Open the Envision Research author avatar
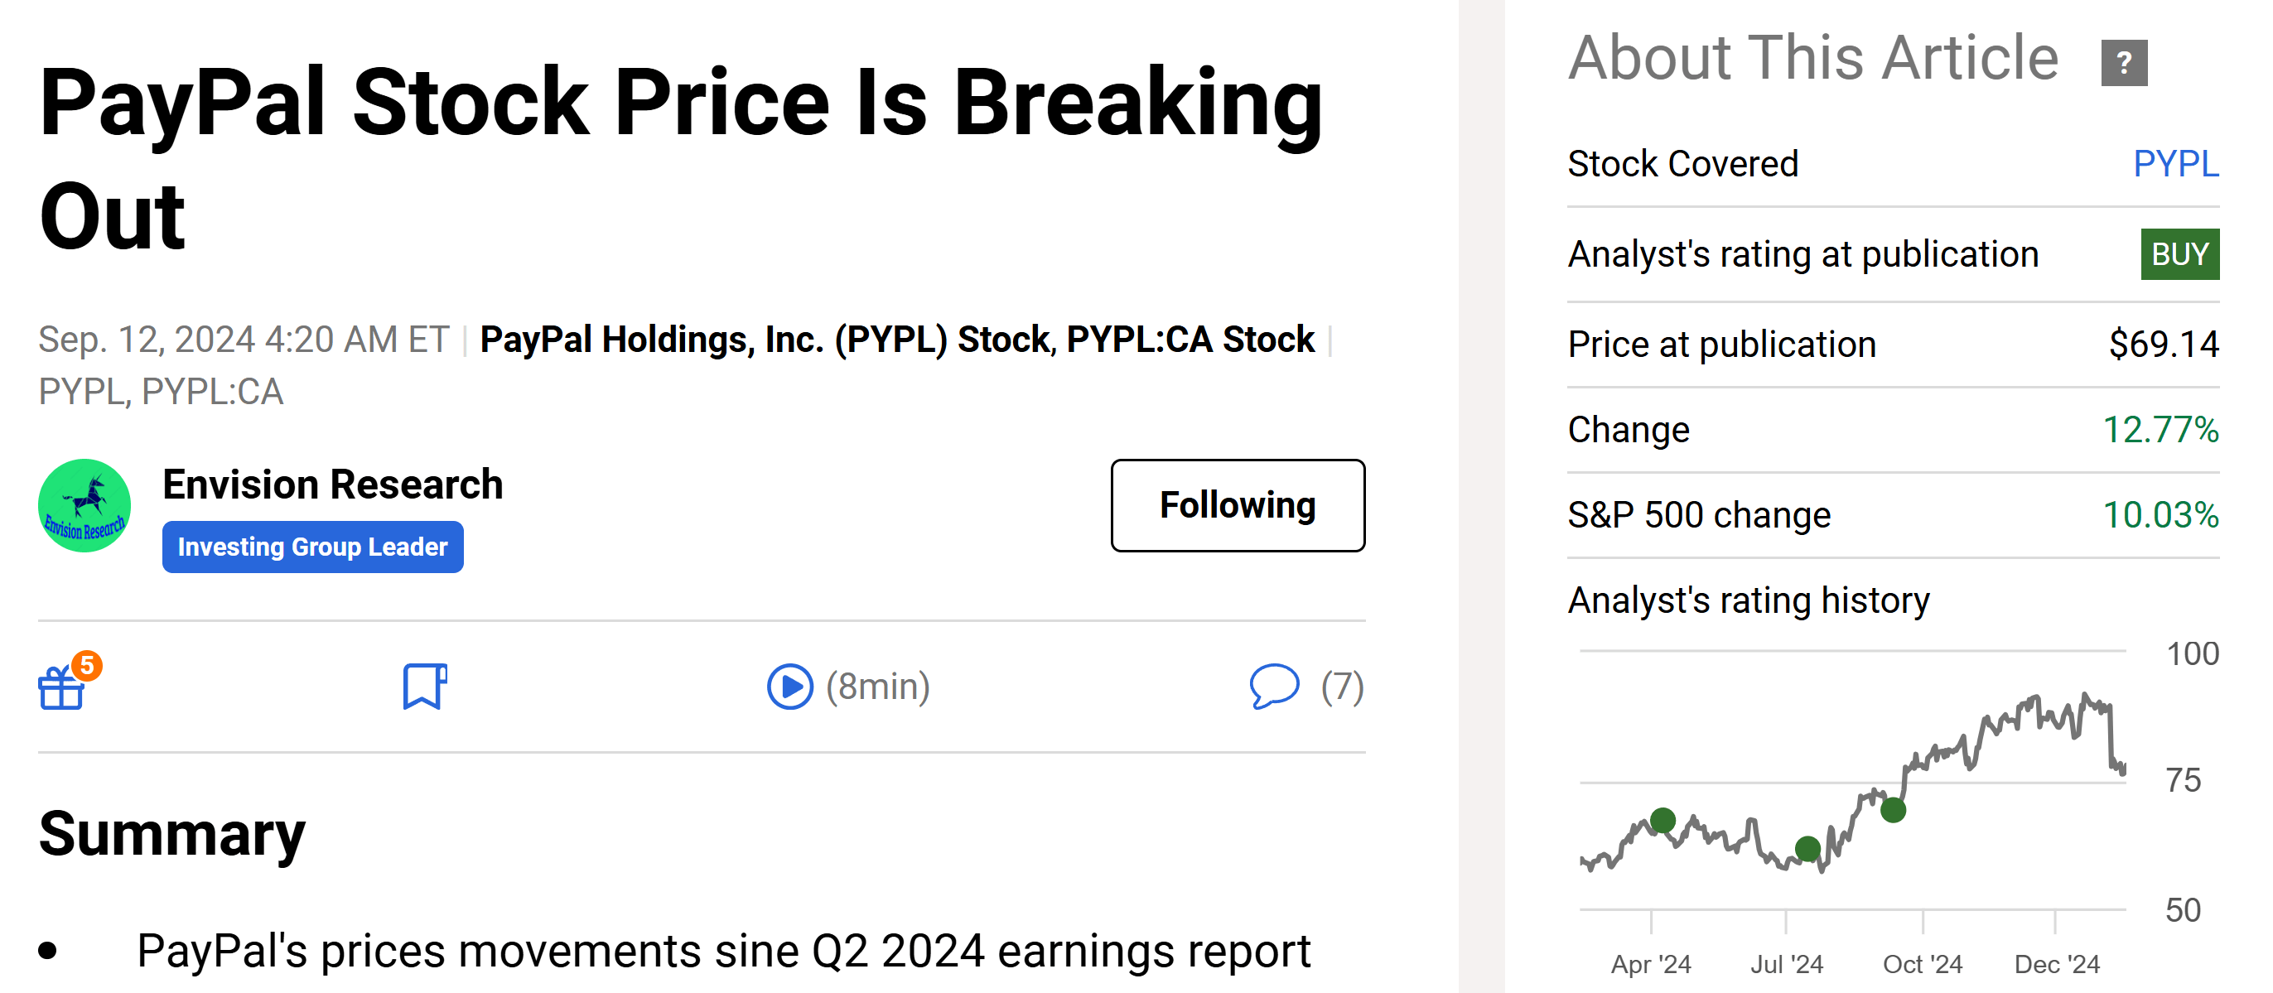The height and width of the screenshot is (993, 2273). coord(84,505)
